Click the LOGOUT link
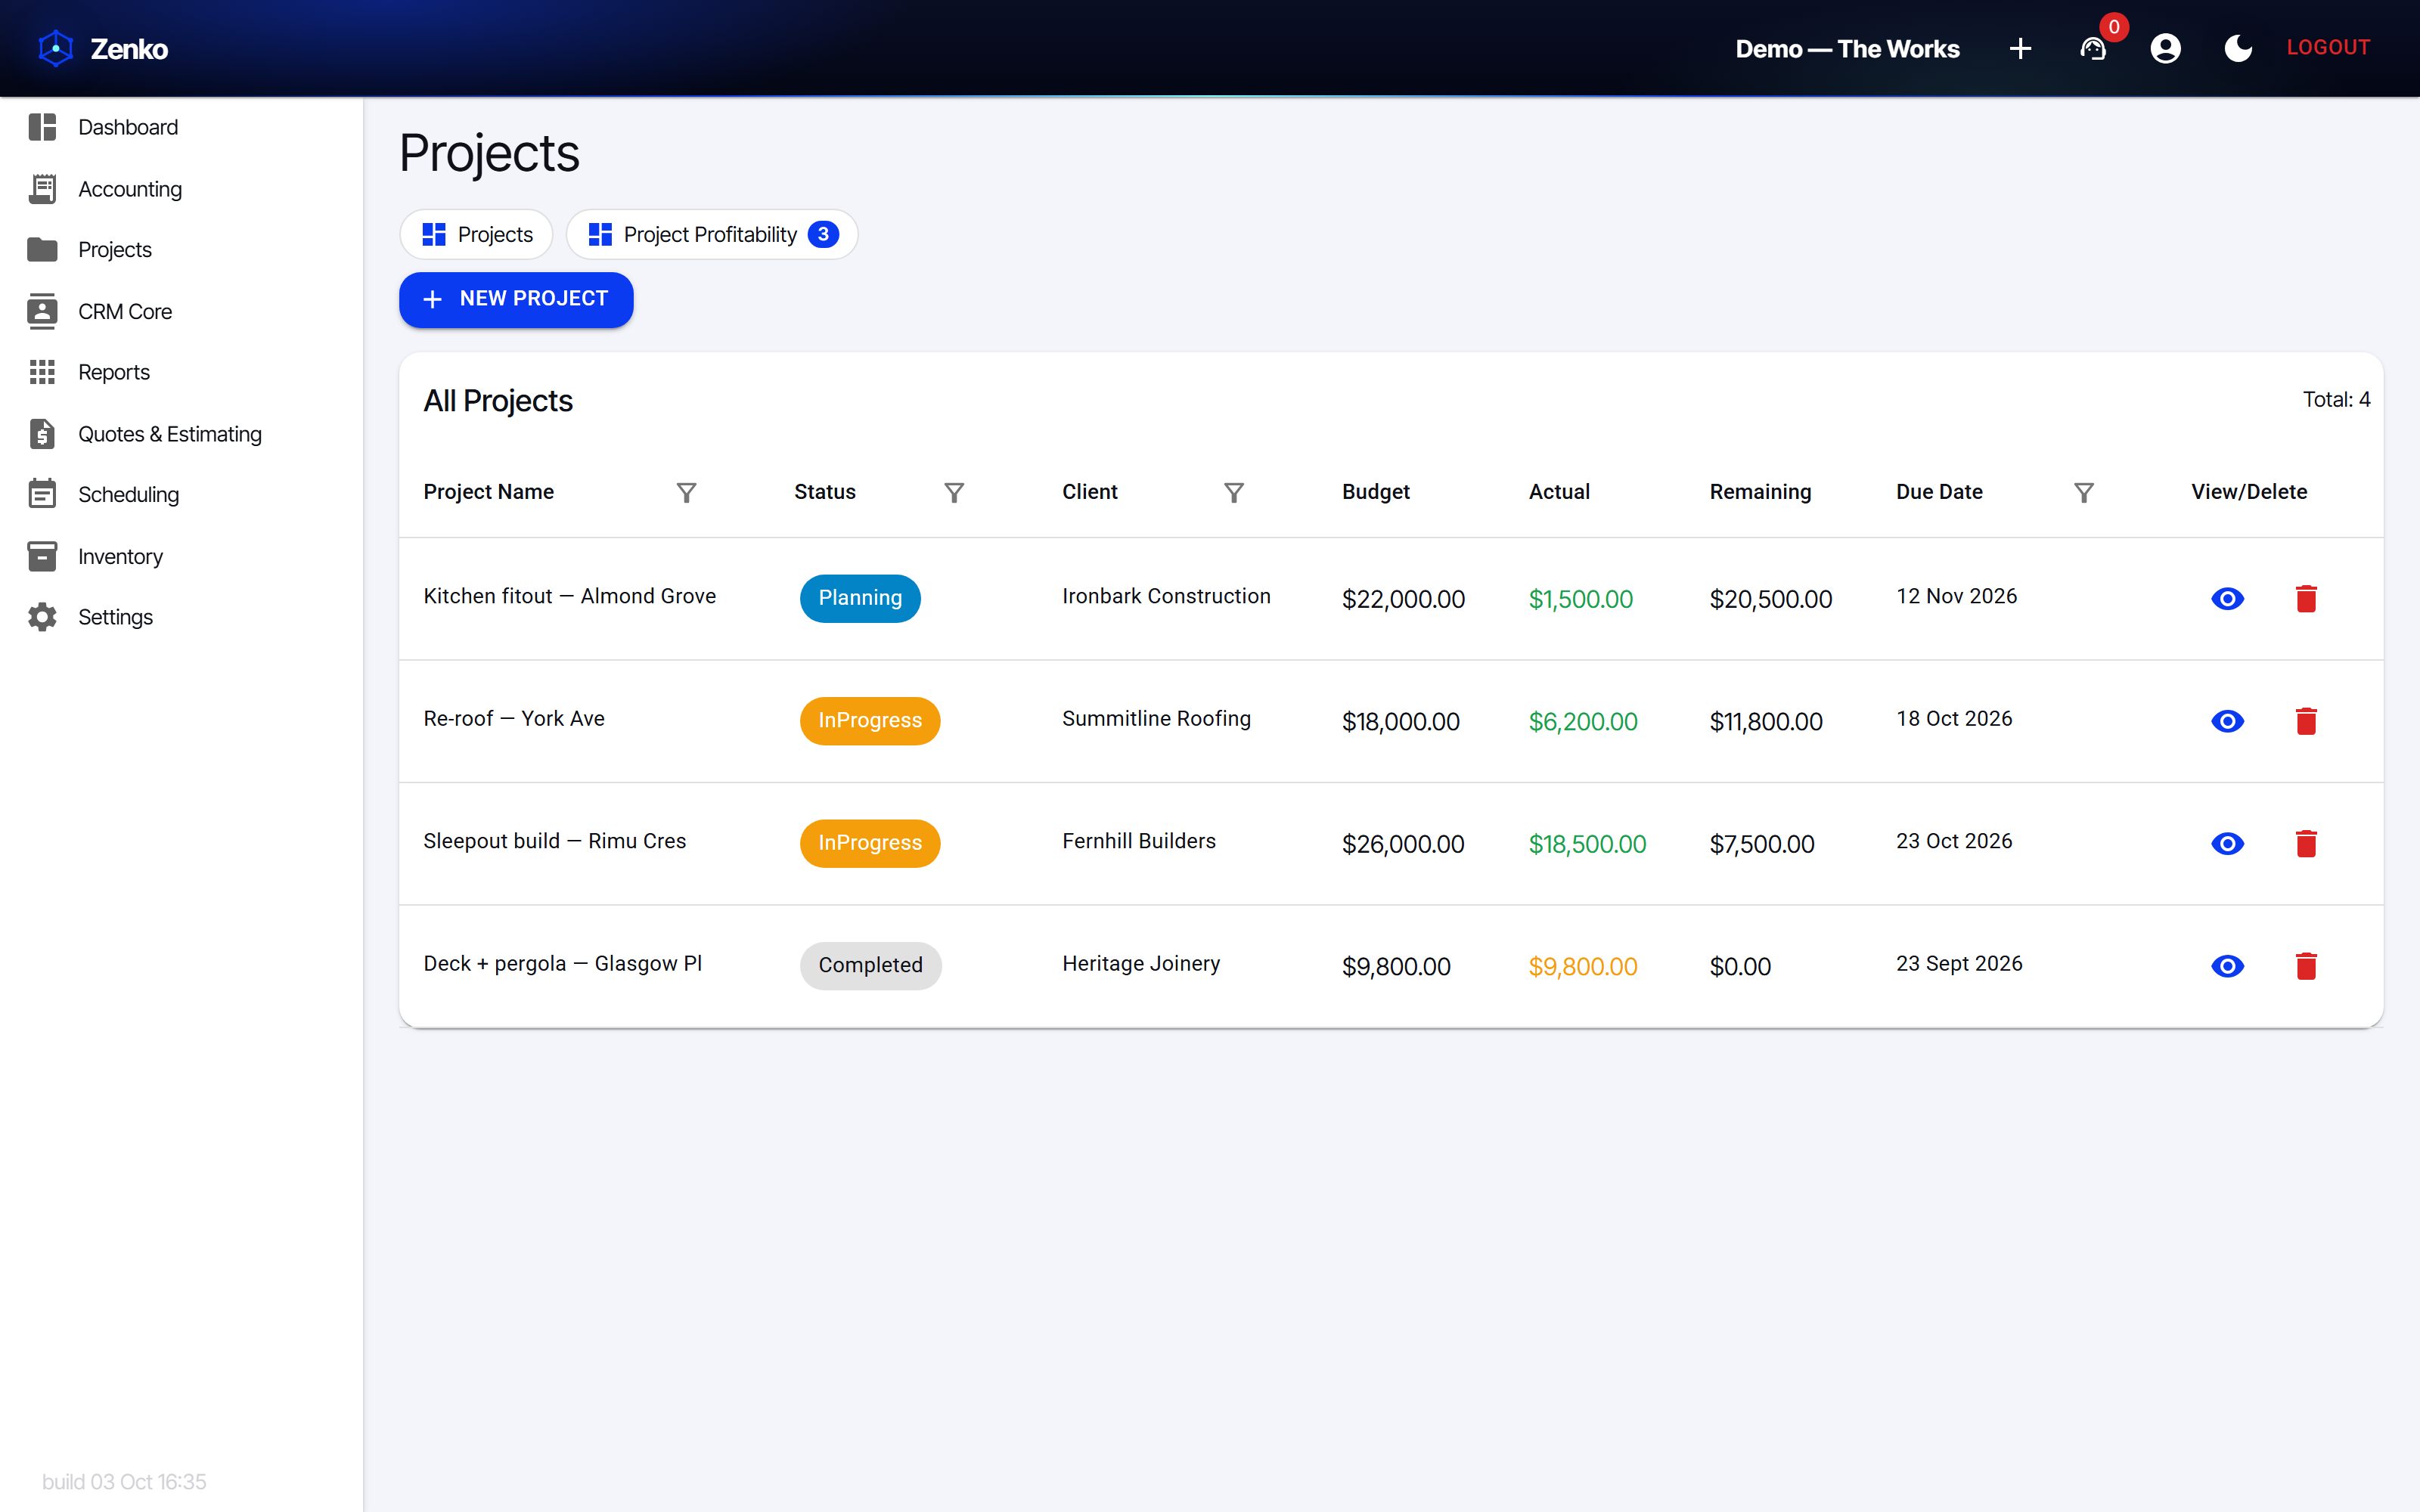The width and height of the screenshot is (2420, 1512). pos(2328,47)
